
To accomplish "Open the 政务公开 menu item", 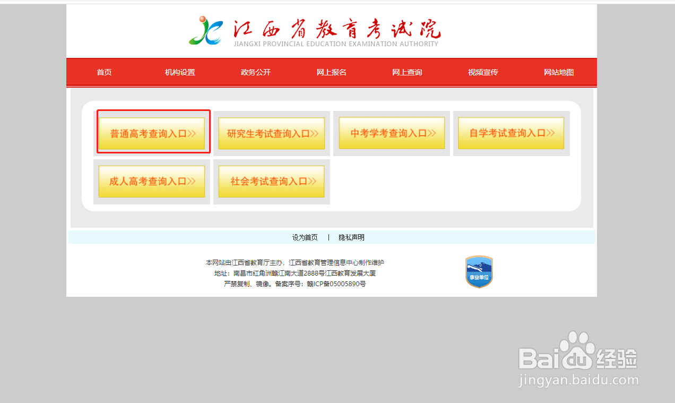I will 255,72.
